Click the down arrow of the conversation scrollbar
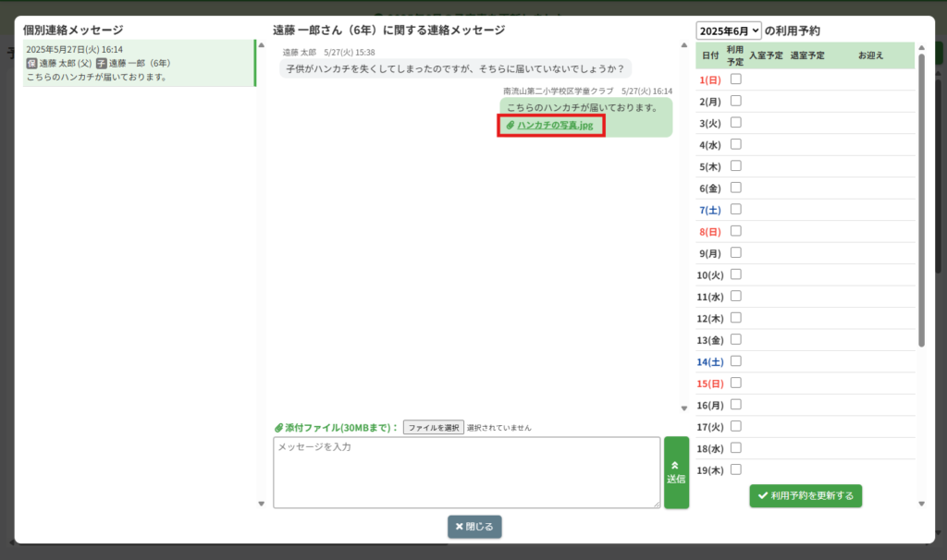 click(683, 408)
